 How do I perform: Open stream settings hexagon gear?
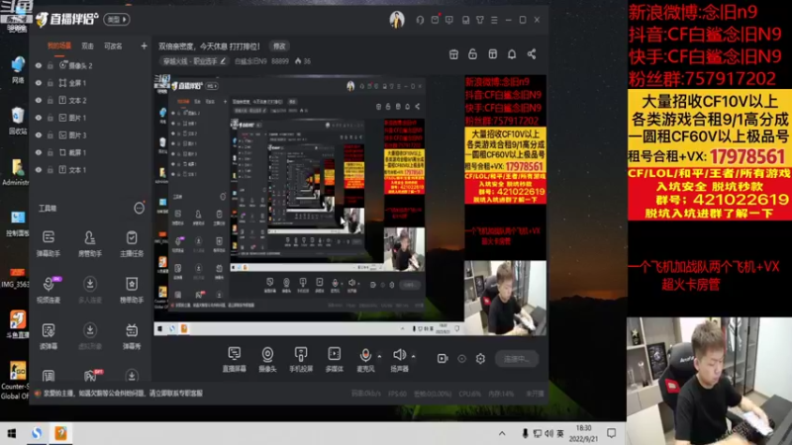click(x=480, y=358)
